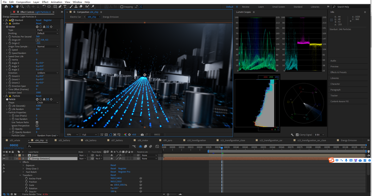Select the Zoom tool in toolbar

(22, 7)
